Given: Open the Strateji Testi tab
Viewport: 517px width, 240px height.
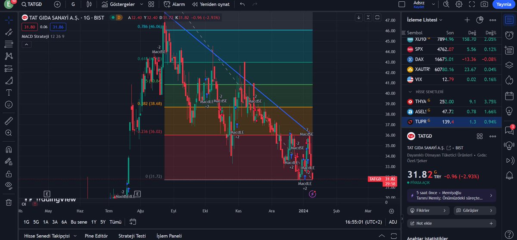Looking at the screenshot, I should point(132,236).
